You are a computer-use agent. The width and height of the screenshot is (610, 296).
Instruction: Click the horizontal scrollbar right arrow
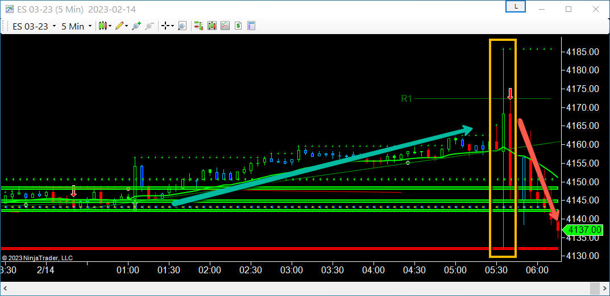[x=605, y=288]
